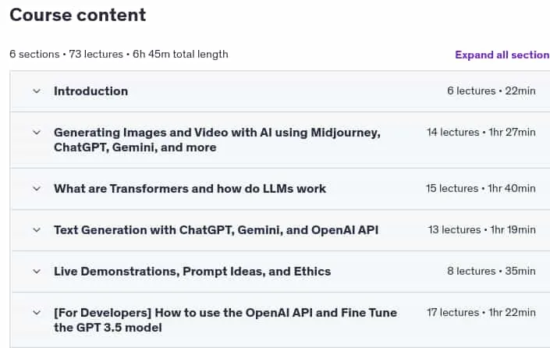
Task: Expand chevron for the For Developers section
Action: coord(37,313)
